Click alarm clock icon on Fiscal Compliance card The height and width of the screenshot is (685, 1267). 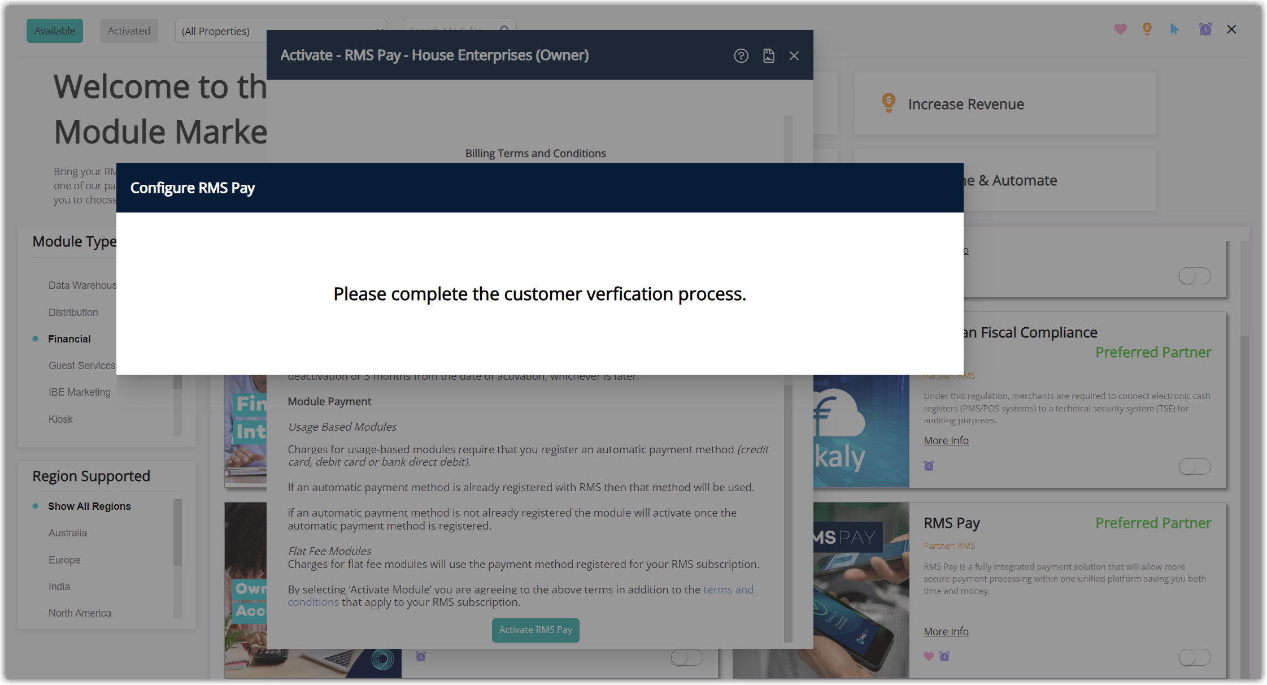point(929,466)
